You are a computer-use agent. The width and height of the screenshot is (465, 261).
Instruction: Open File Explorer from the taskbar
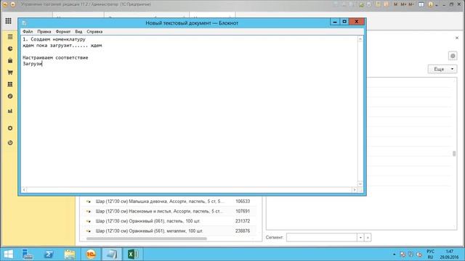tap(70, 254)
